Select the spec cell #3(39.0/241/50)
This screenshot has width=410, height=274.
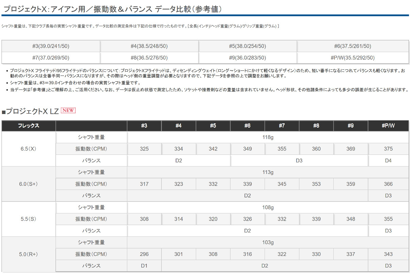(x=51, y=46)
